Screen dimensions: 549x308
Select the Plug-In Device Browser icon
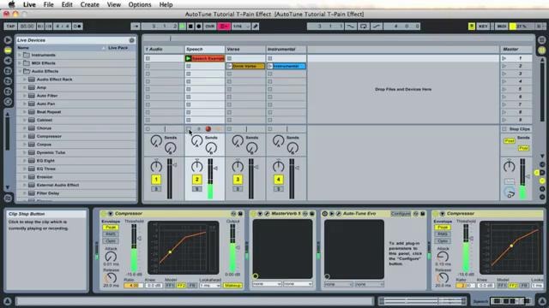pyautogui.click(x=8, y=61)
